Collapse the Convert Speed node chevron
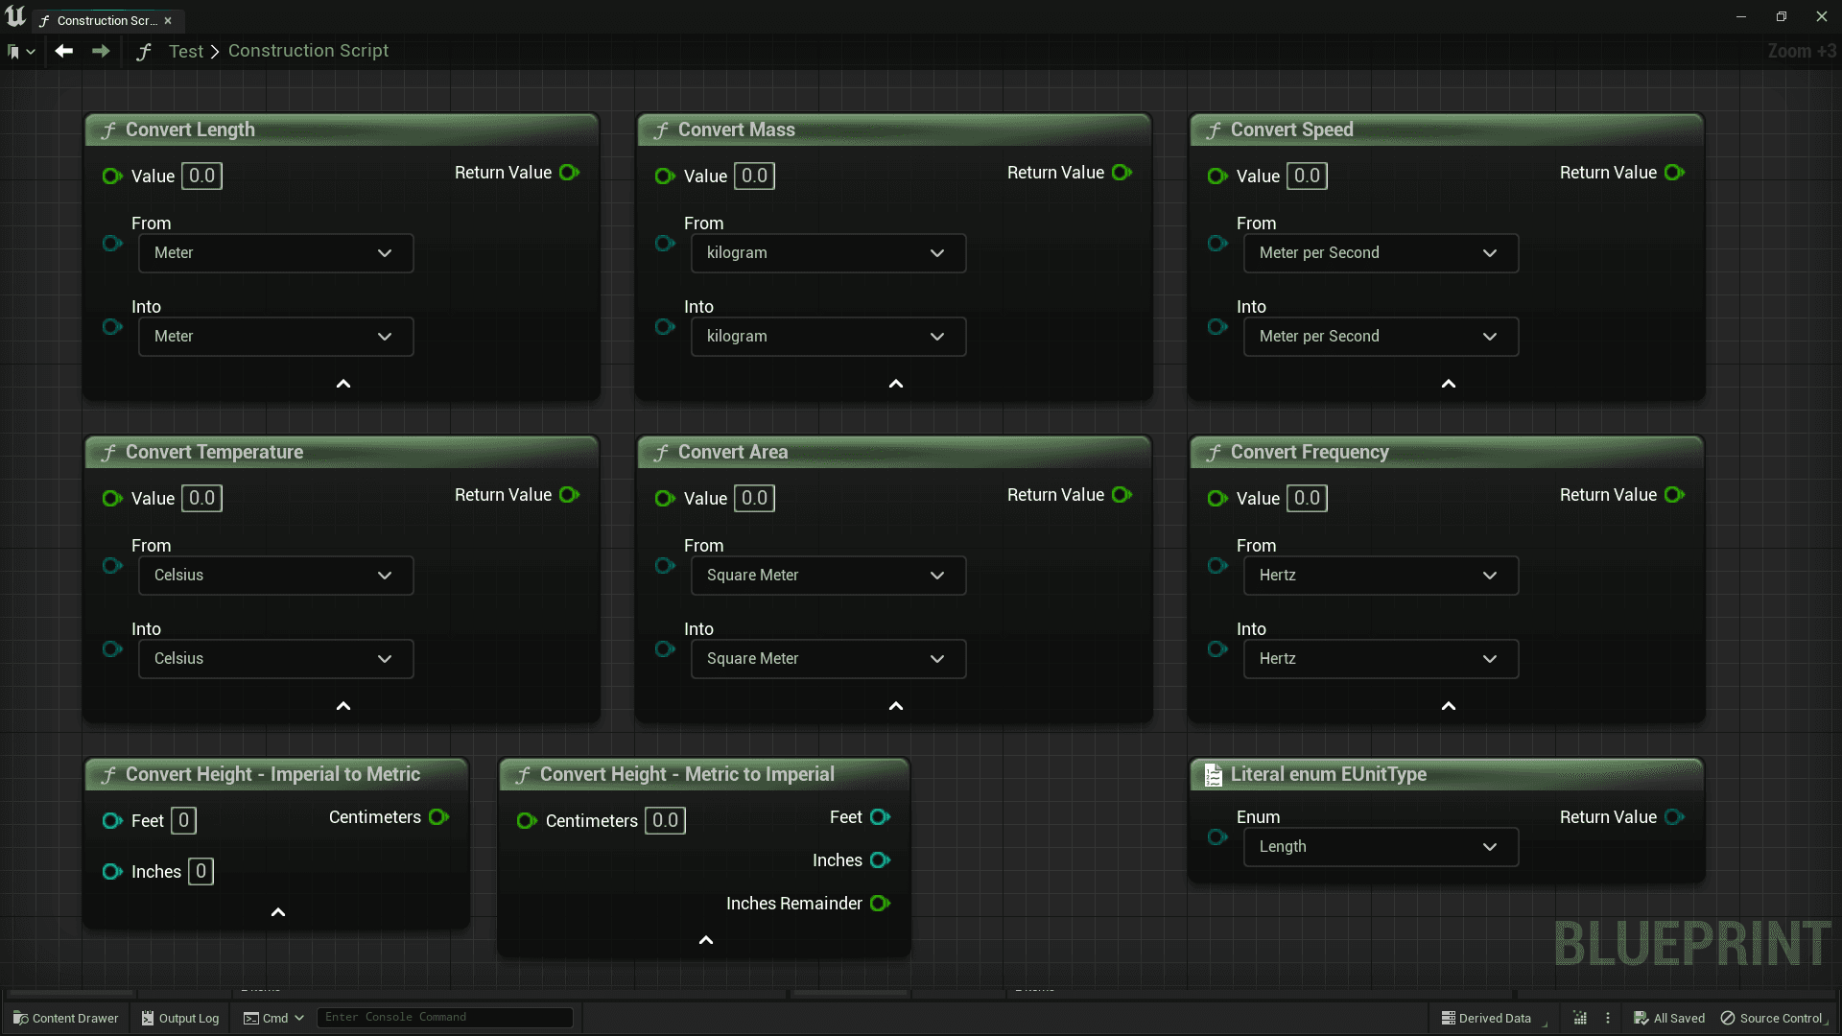The image size is (1842, 1036). coord(1449,384)
